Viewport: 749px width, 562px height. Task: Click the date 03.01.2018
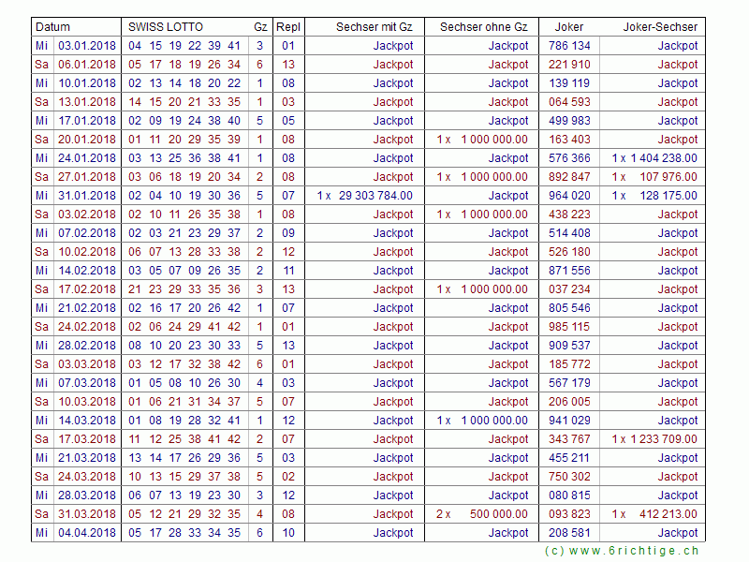click(87, 46)
